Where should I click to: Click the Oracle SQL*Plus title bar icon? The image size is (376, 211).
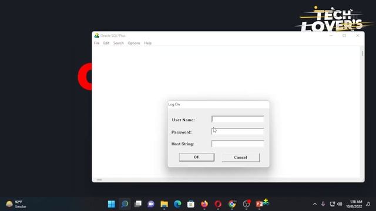coord(96,36)
